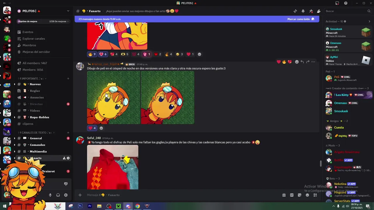Open more options for hovered message
This screenshot has height=210, width=374.
pos(313,62)
